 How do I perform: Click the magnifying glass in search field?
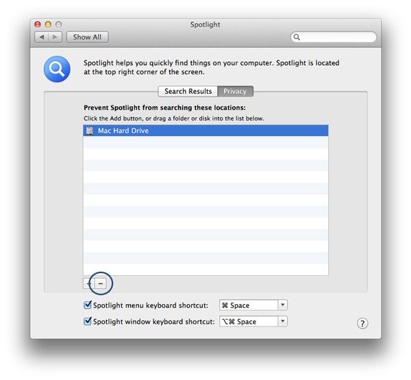click(x=297, y=37)
